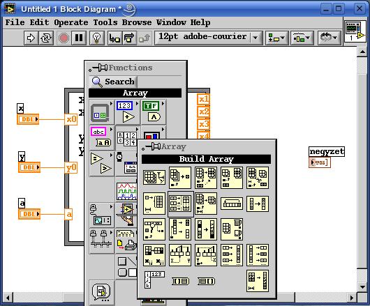Click the Step Out button
The height and width of the screenshot is (306, 370).
145,38
